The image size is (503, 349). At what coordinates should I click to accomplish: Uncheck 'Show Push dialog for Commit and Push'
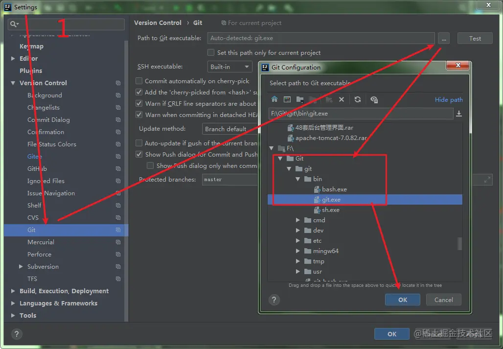pos(139,154)
